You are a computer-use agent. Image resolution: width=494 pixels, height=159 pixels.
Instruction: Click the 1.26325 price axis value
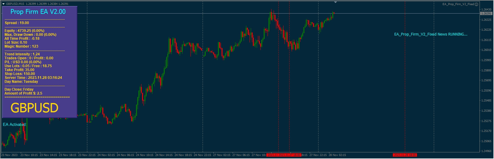point(486,20)
